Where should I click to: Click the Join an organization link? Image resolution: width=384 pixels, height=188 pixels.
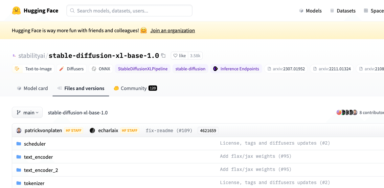pyautogui.click(x=172, y=31)
